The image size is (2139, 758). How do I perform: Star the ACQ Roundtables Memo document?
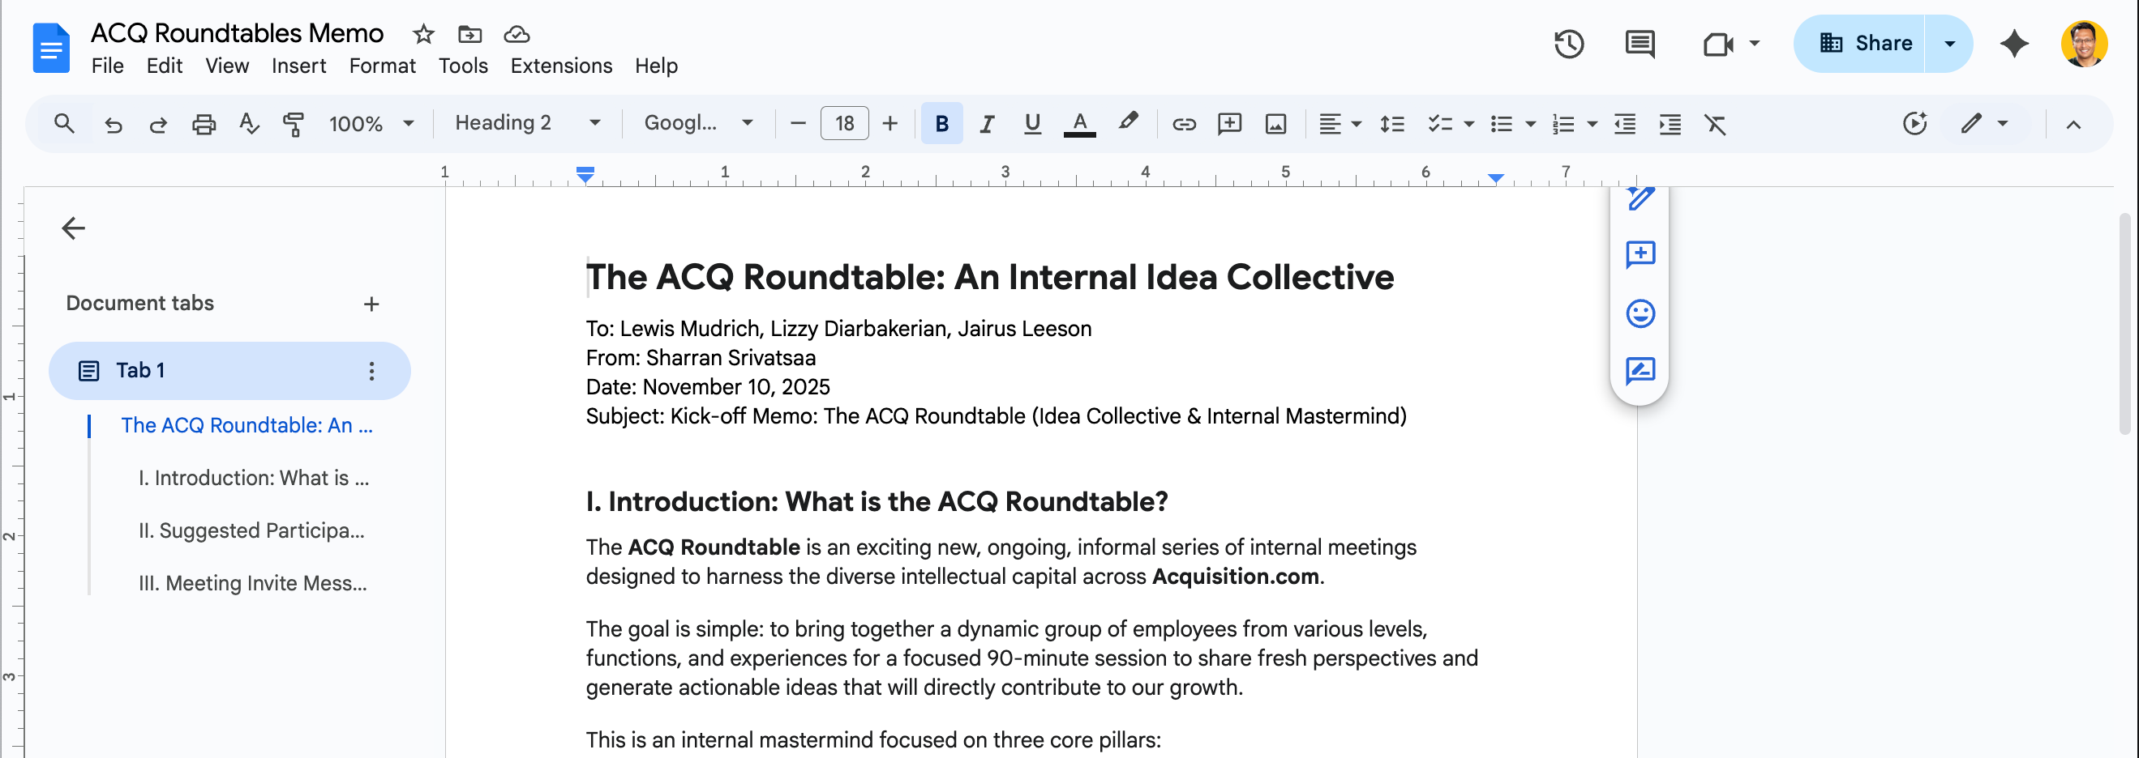point(423,34)
